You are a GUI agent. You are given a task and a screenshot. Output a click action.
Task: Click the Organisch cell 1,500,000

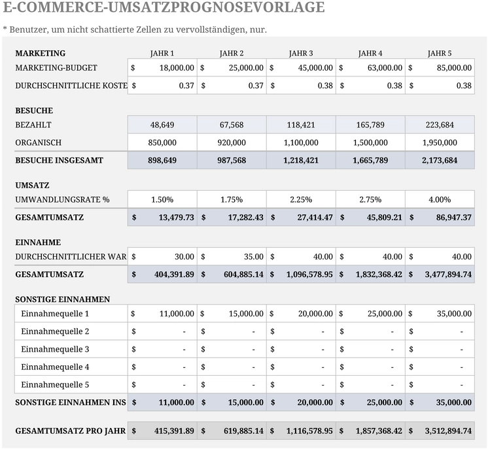coord(370,142)
